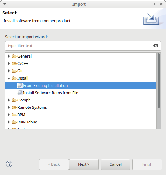Viewport: 166px width, 175px height.
Task: Select the Remote Systems tree entry
Action: pos(32,107)
